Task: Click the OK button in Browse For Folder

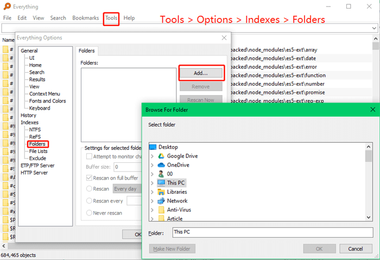Action: (319, 249)
